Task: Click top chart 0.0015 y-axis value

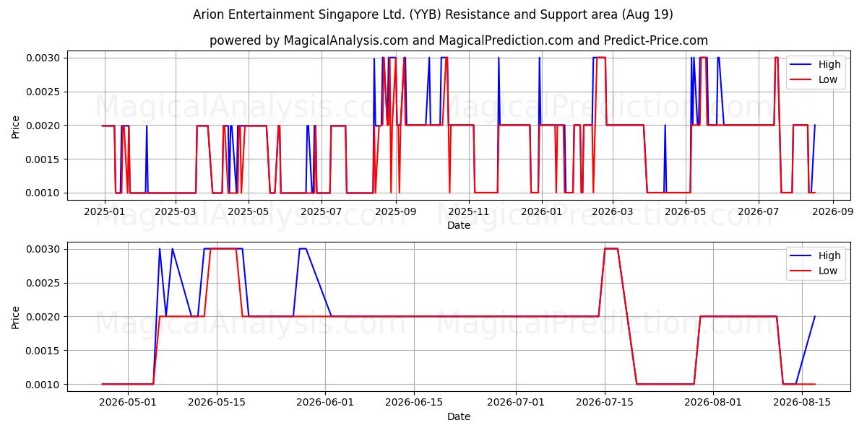Action: point(44,159)
